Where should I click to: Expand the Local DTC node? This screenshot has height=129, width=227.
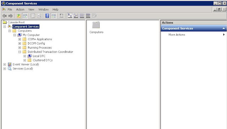(24, 56)
